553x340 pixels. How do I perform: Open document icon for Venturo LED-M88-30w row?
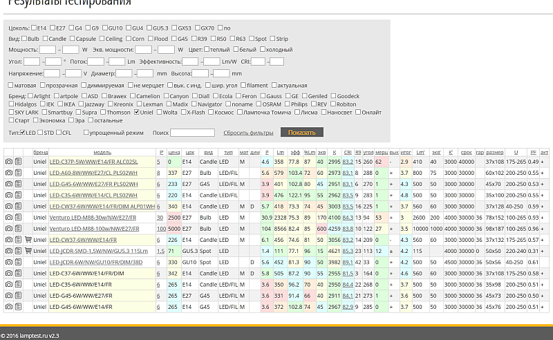pos(18,218)
